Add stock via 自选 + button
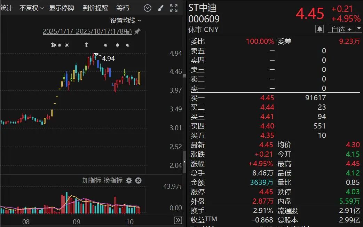363x227 pixels. pos(341,29)
